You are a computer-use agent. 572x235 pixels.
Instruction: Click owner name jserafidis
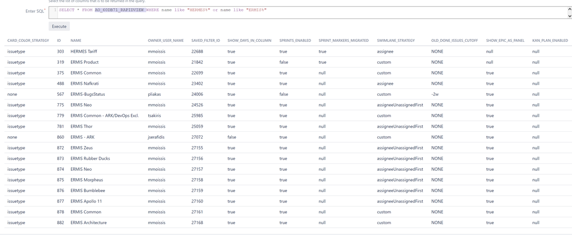click(157, 137)
